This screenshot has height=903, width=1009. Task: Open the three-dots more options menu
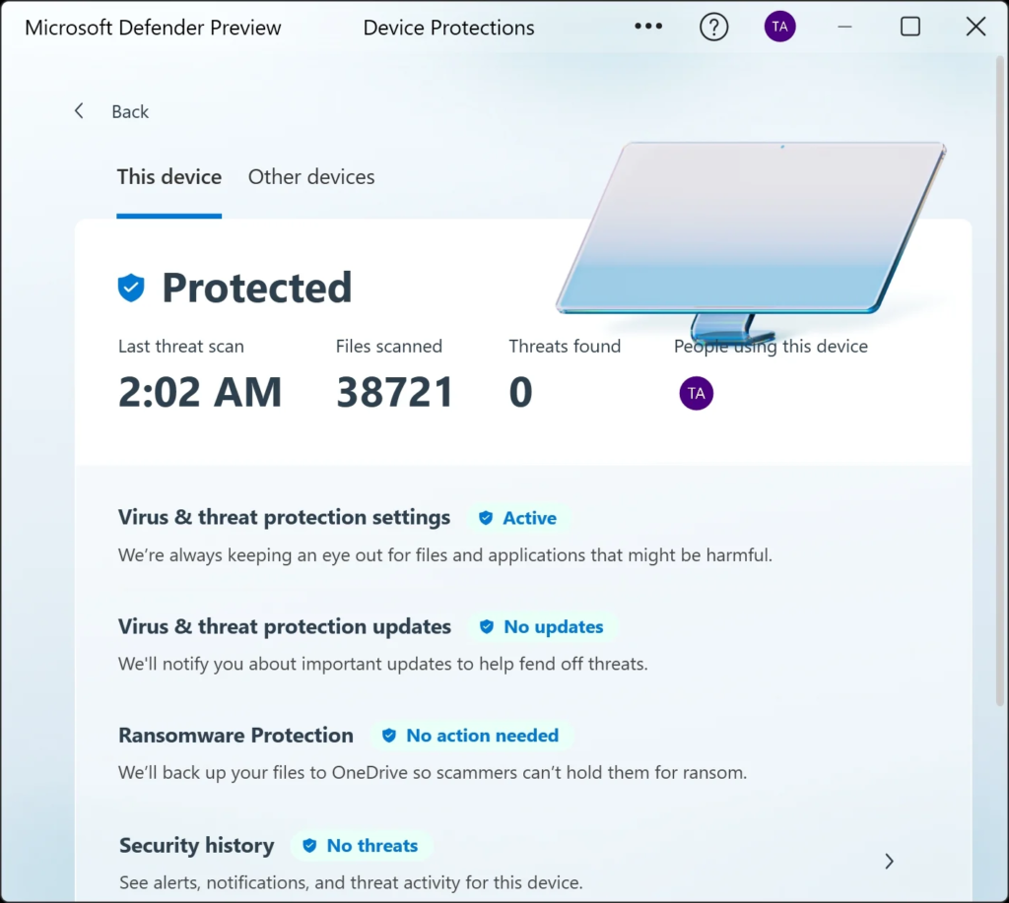[x=648, y=27]
